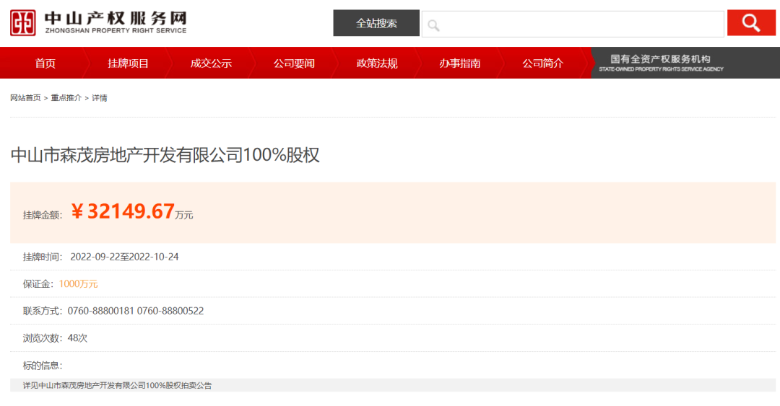Open the 首页 navigation tab

[45, 63]
